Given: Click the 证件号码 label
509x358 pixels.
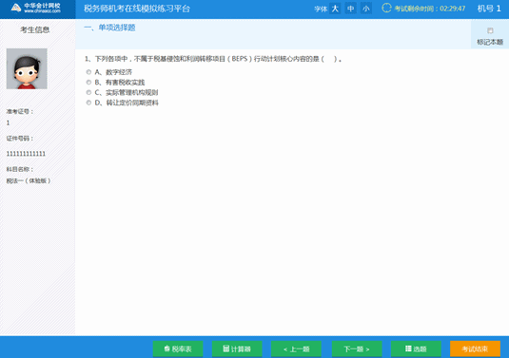Looking at the screenshot, I should pyautogui.click(x=20, y=139).
